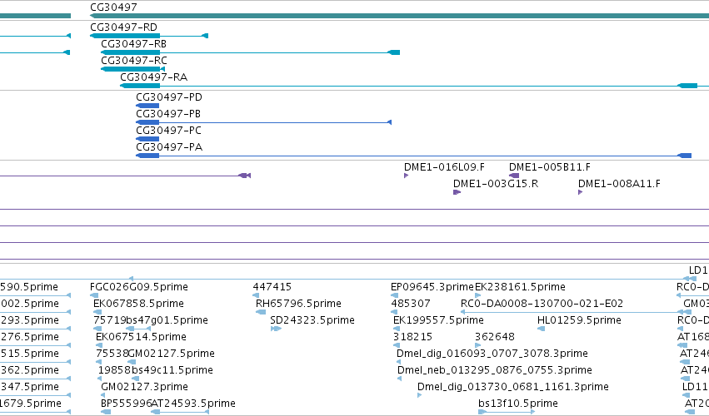Select EST bs49c11.5prime
The width and height of the screenshot is (709, 416).
[x=172, y=370]
